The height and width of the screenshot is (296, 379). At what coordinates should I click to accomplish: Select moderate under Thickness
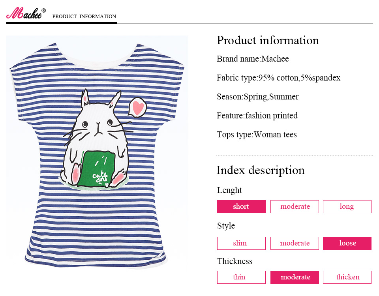pos(295,277)
